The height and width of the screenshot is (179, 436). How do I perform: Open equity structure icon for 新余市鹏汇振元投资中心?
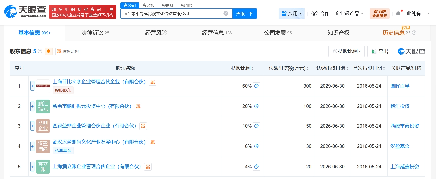pyautogui.click(x=138, y=106)
